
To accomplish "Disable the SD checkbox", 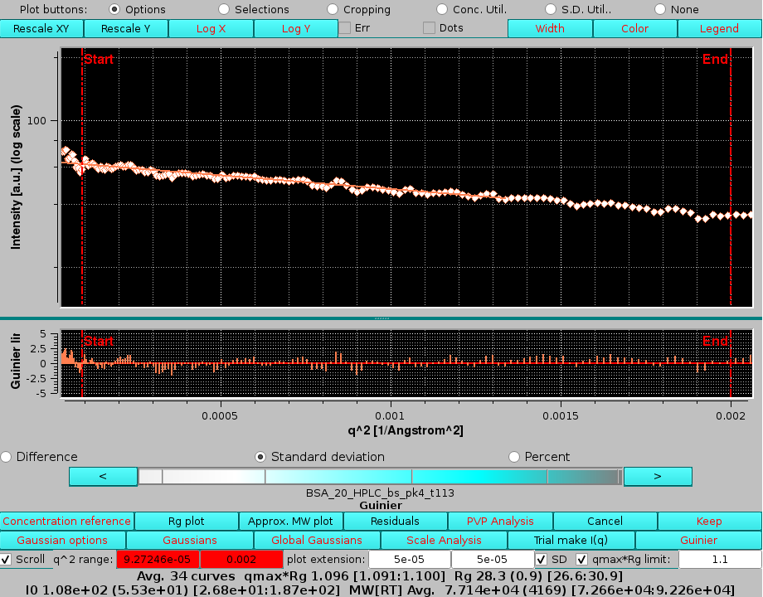I will pyautogui.click(x=543, y=559).
